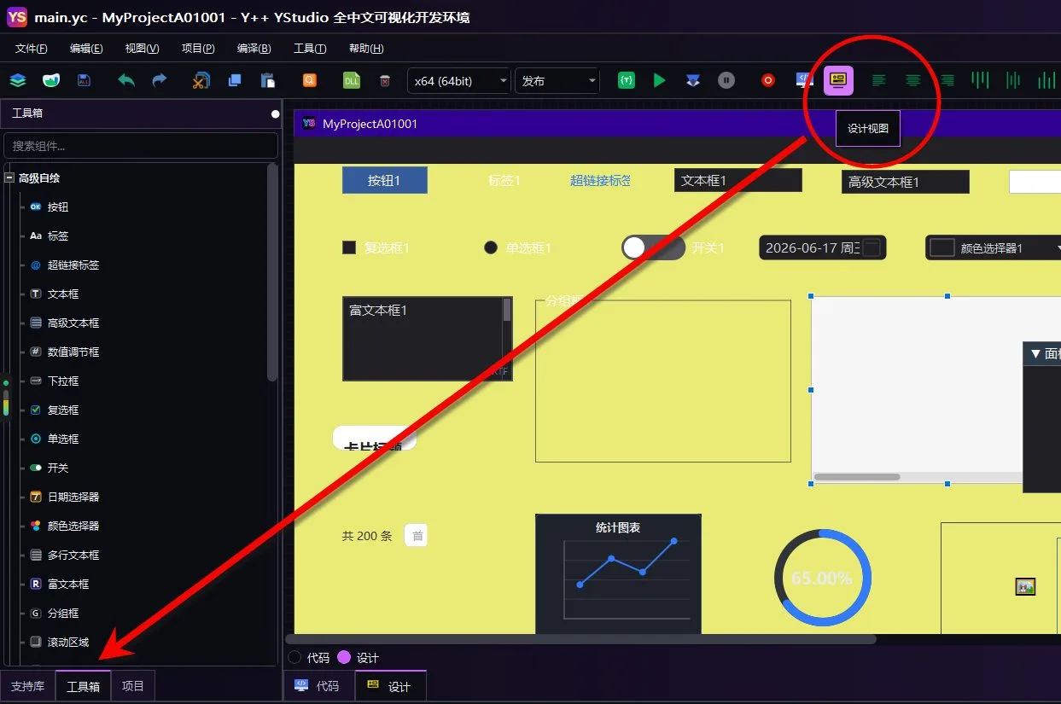The image size is (1061, 704).
Task: Click the green DLL icon
Action: click(351, 81)
